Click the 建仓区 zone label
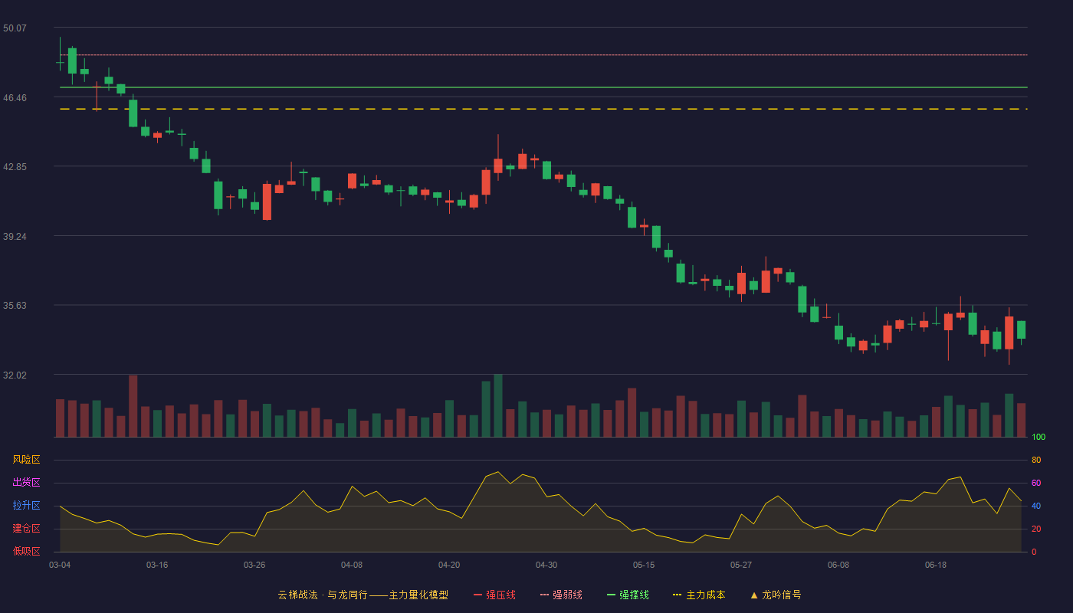The width and height of the screenshot is (1073, 613). click(27, 529)
